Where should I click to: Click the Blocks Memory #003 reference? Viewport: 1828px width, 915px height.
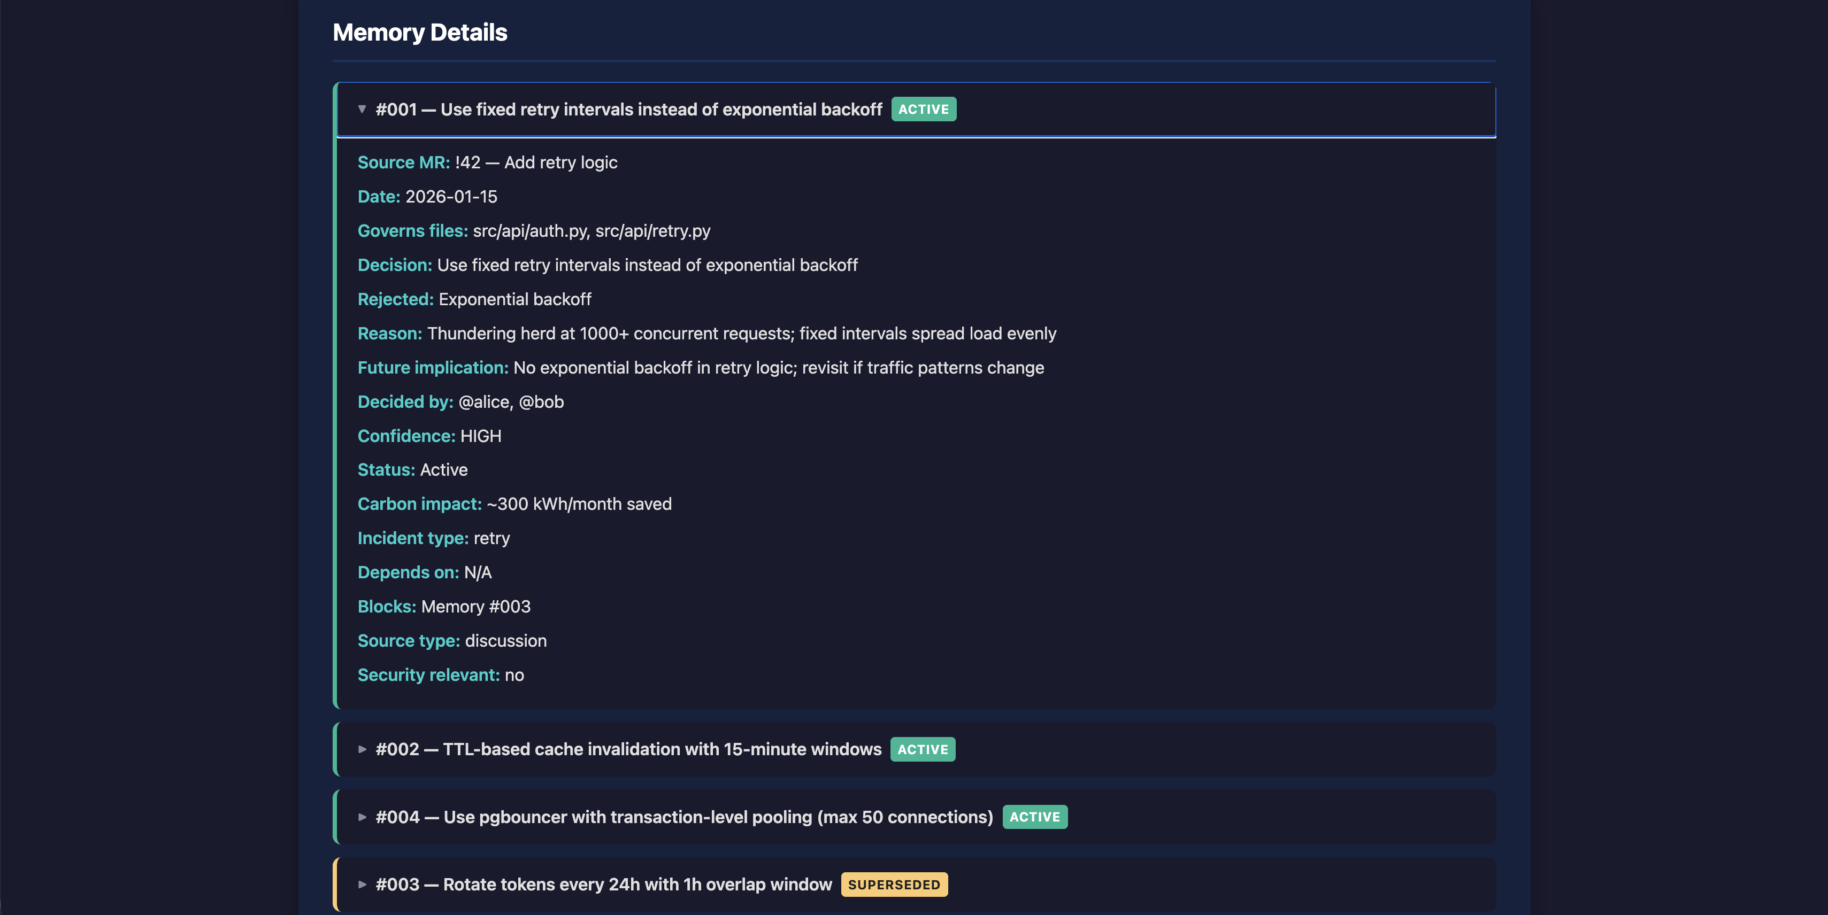(x=475, y=607)
